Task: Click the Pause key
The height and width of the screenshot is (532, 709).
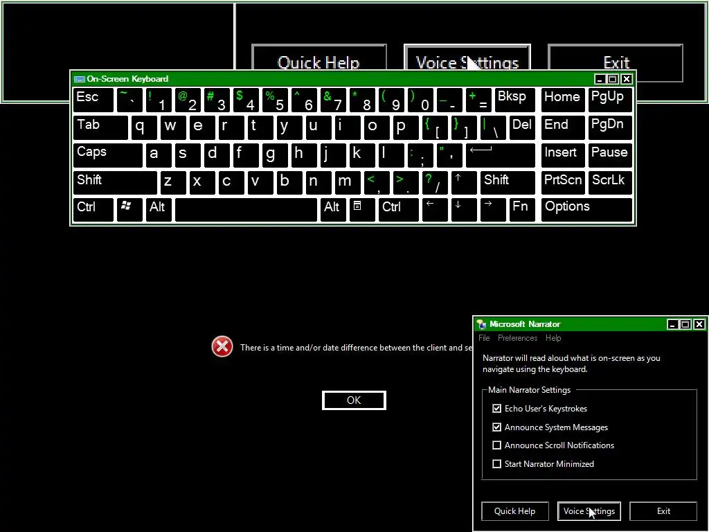Action: point(611,155)
